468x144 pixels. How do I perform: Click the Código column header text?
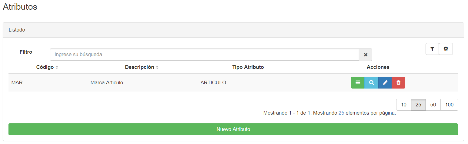(x=45, y=67)
